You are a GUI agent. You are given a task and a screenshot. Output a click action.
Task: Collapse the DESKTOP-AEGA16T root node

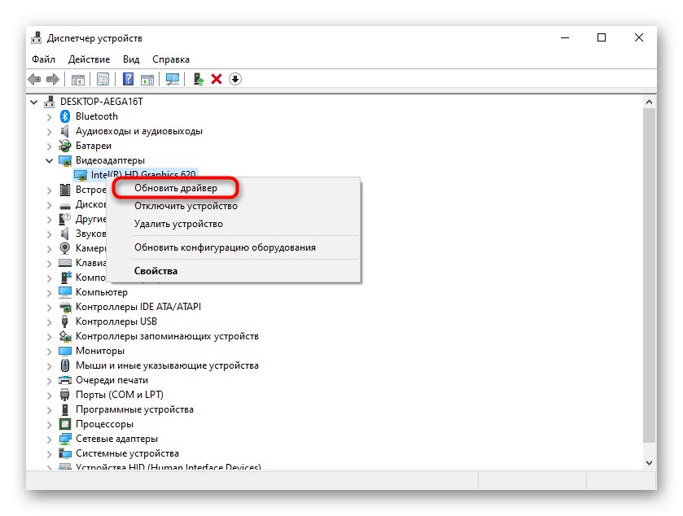click(34, 102)
